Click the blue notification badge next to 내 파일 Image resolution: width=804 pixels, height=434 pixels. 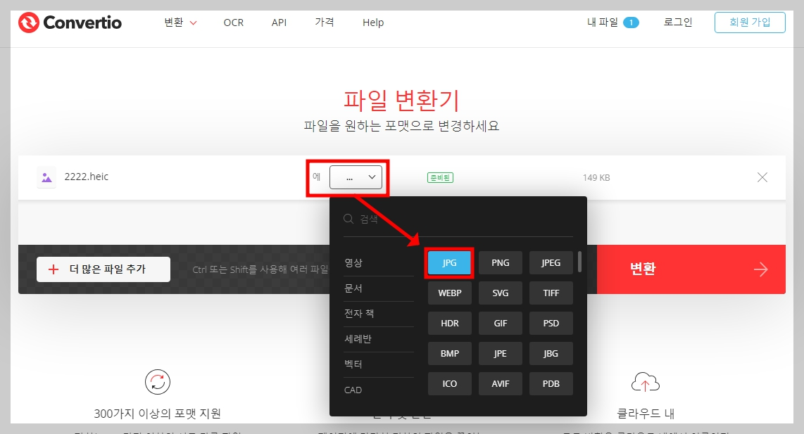click(632, 22)
